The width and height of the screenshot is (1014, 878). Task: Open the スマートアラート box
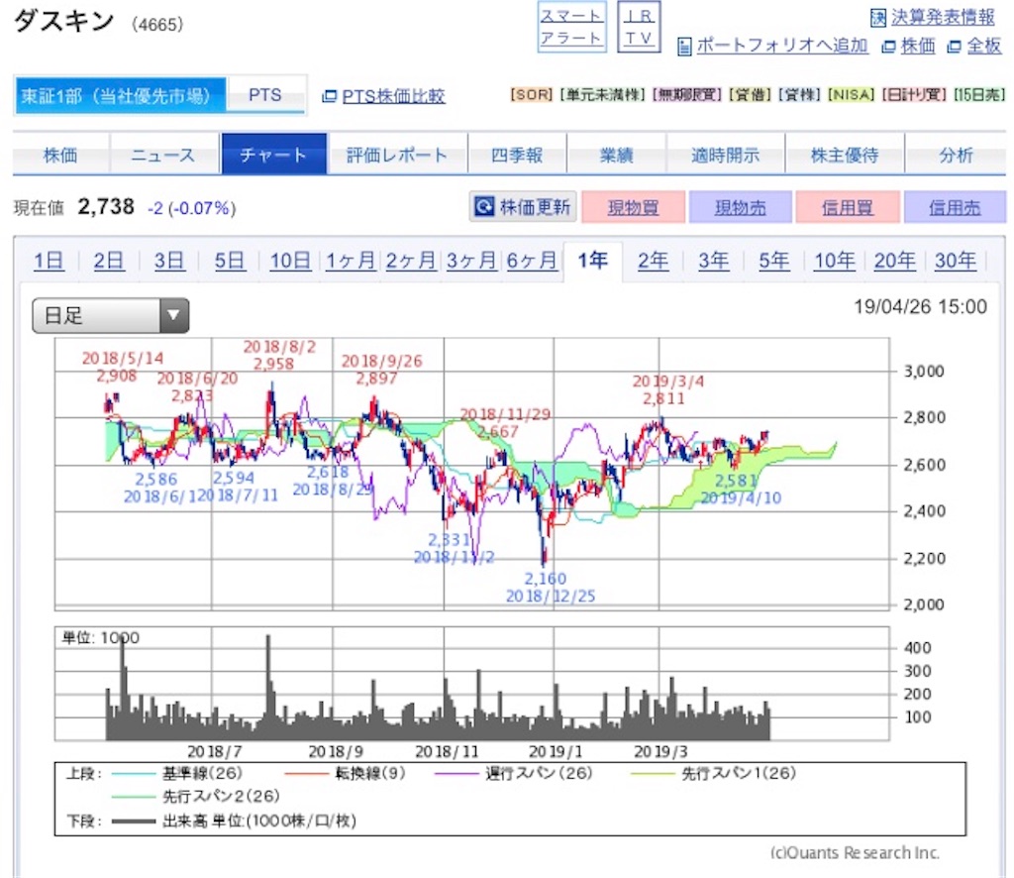point(571,27)
